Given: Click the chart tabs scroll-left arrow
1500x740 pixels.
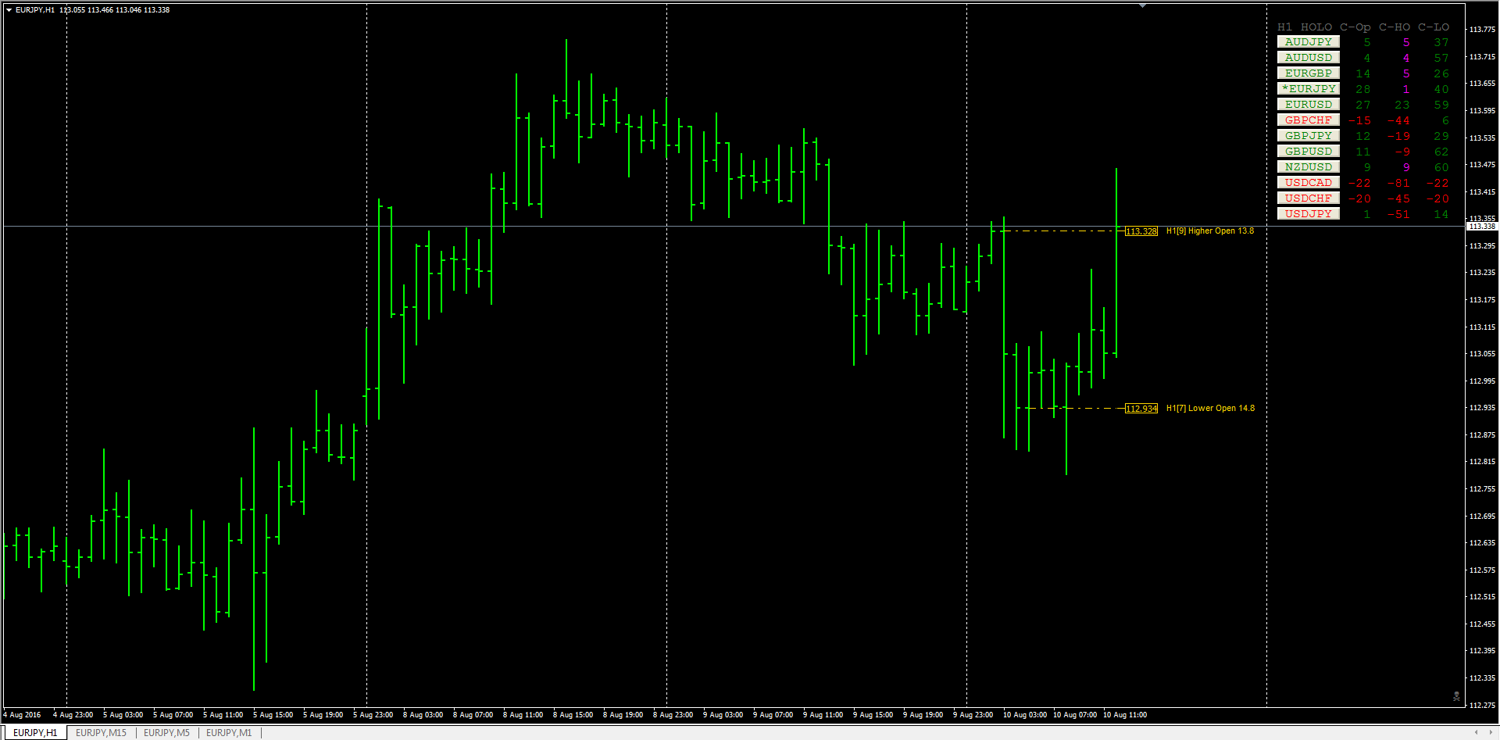Looking at the screenshot, I should [x=1476, y=732].
